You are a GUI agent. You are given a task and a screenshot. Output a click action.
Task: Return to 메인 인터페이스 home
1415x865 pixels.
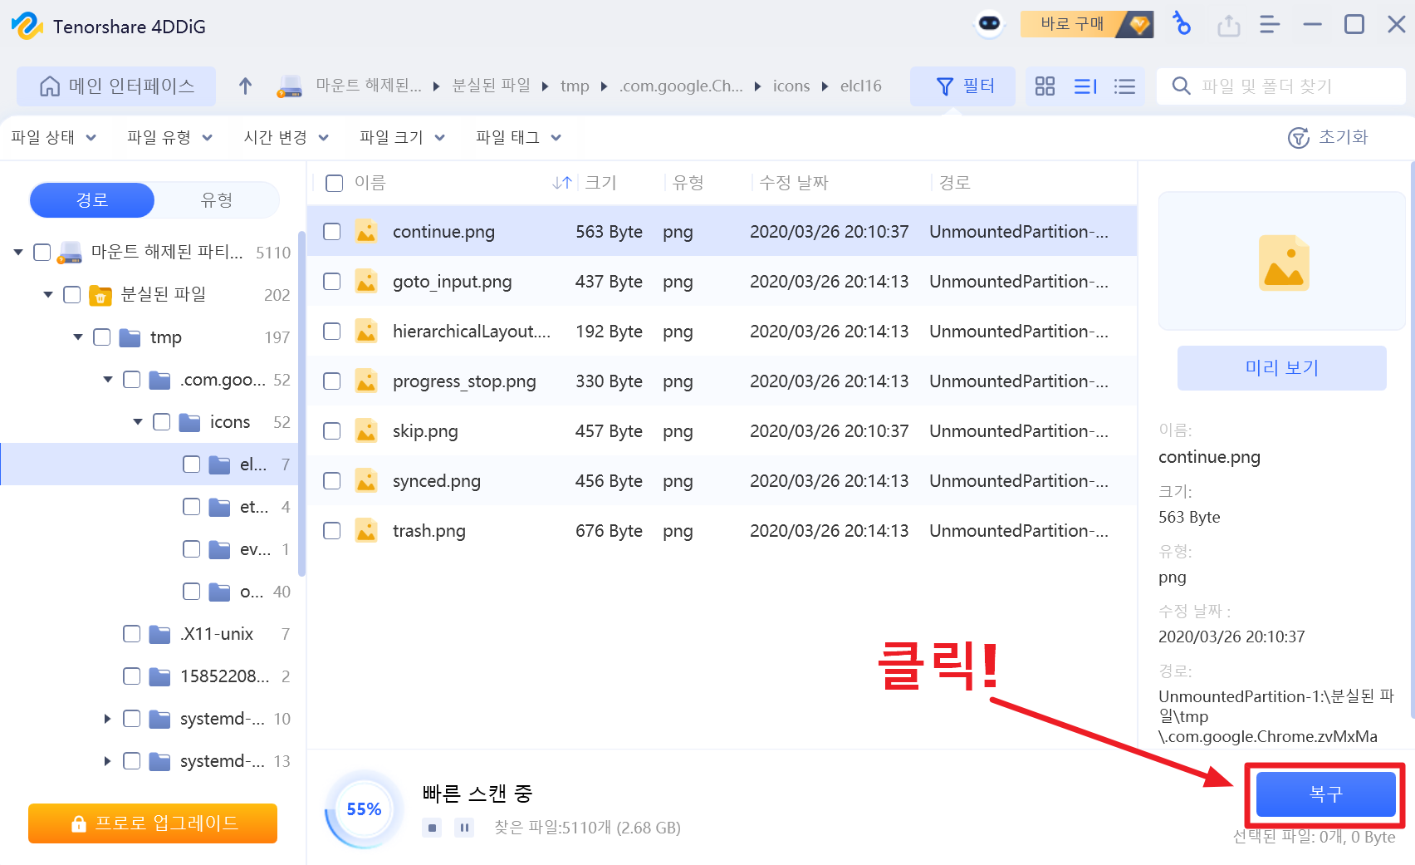[x=116, y=86]
